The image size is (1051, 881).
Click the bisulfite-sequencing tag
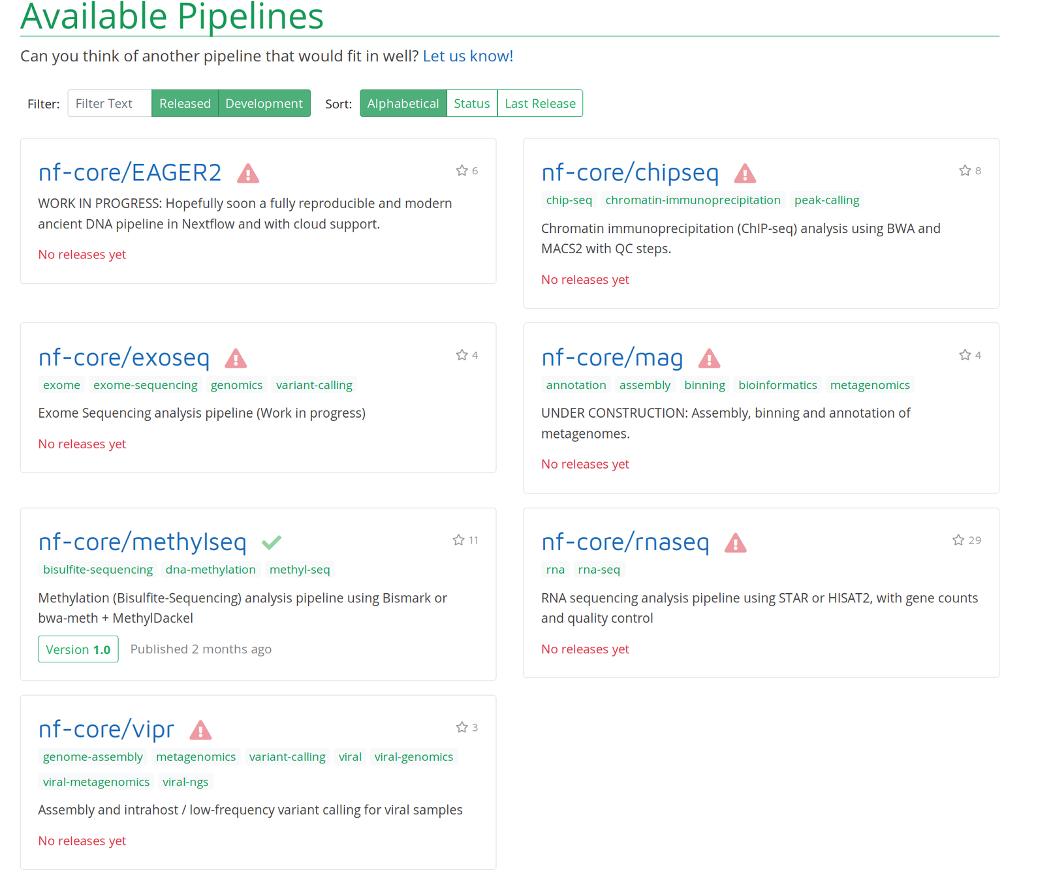(x=98, y=570)
